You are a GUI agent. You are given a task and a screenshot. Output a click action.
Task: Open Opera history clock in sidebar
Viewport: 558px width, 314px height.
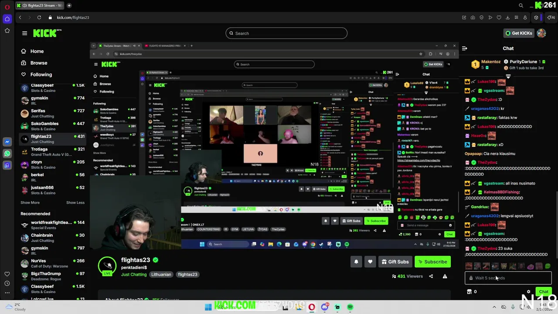7,283
